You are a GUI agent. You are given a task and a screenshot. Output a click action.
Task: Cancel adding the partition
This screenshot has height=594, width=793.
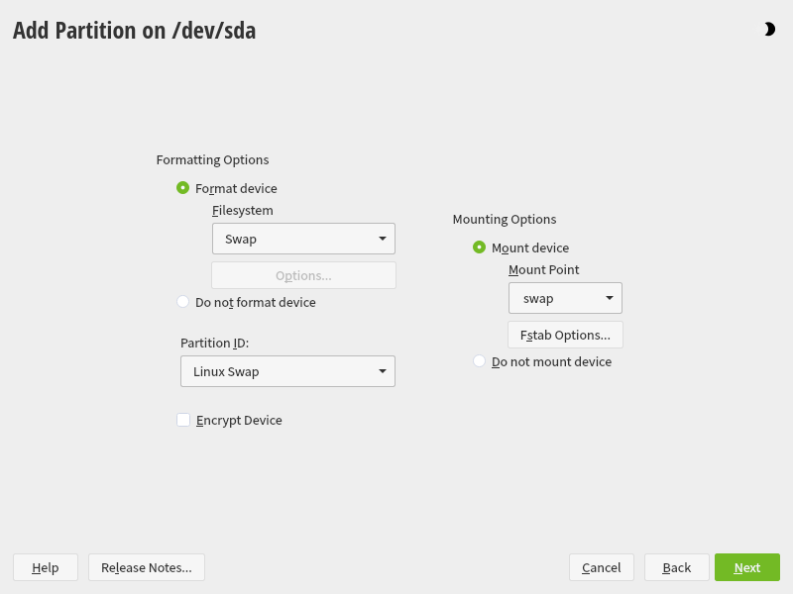601,567
